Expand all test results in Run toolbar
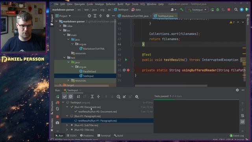The image size is (252, 142). tap(92, 97)
